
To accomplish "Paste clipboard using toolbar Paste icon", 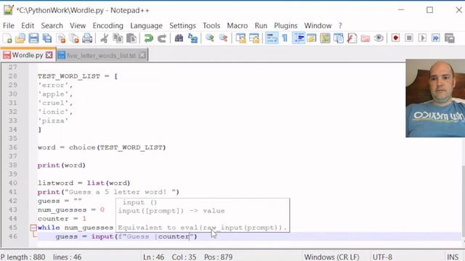I will pos(131,38).
